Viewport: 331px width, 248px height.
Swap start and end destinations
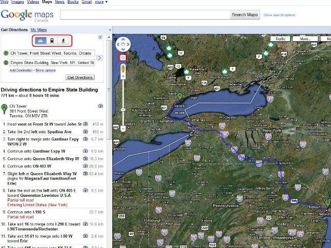tap(99, 57)
